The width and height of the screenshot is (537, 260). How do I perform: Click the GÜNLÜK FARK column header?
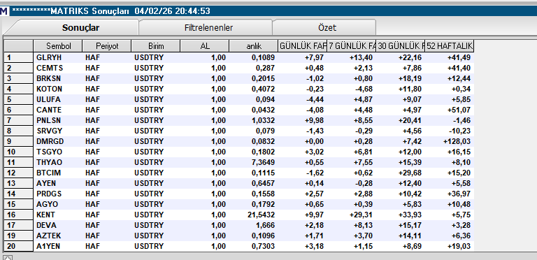coord(303,46)
